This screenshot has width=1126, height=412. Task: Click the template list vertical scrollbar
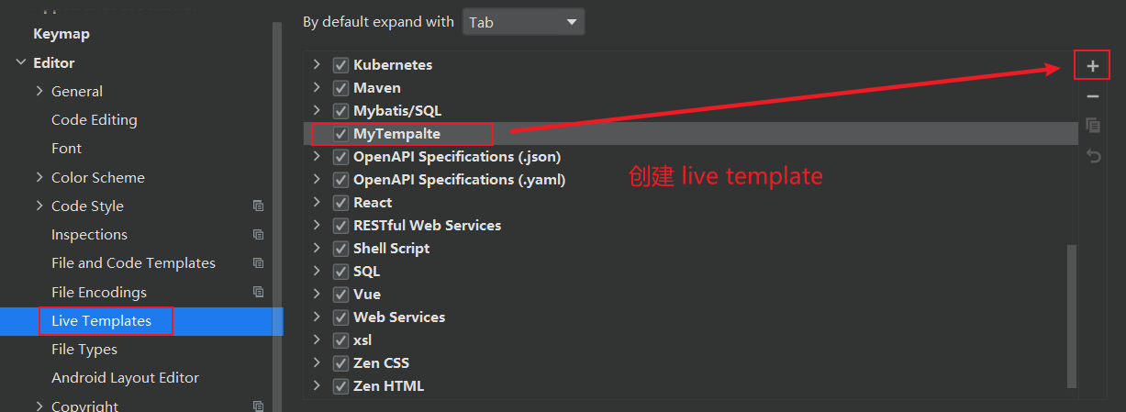[x=1072, y=315]
